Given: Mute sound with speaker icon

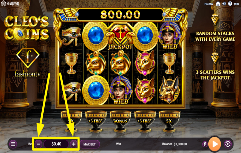Looking at the screenshot, I should 224,3.
